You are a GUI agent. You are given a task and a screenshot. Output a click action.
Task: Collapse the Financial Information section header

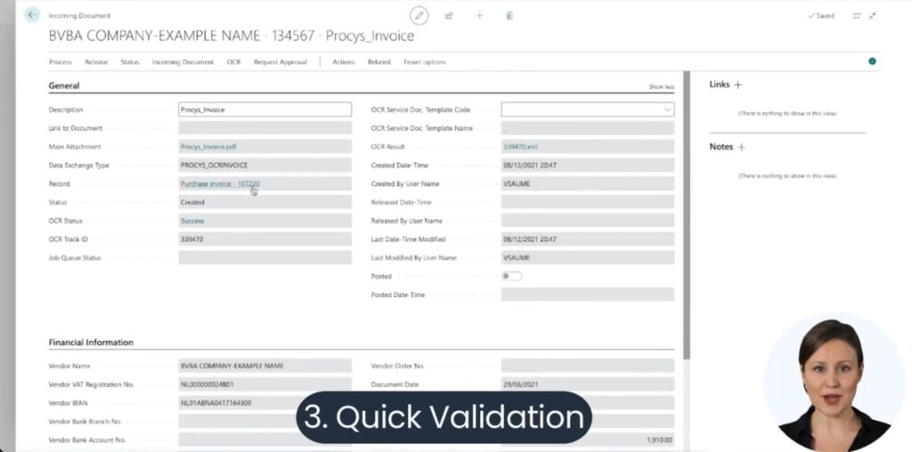pyautogui.click(x=91, y=343)
